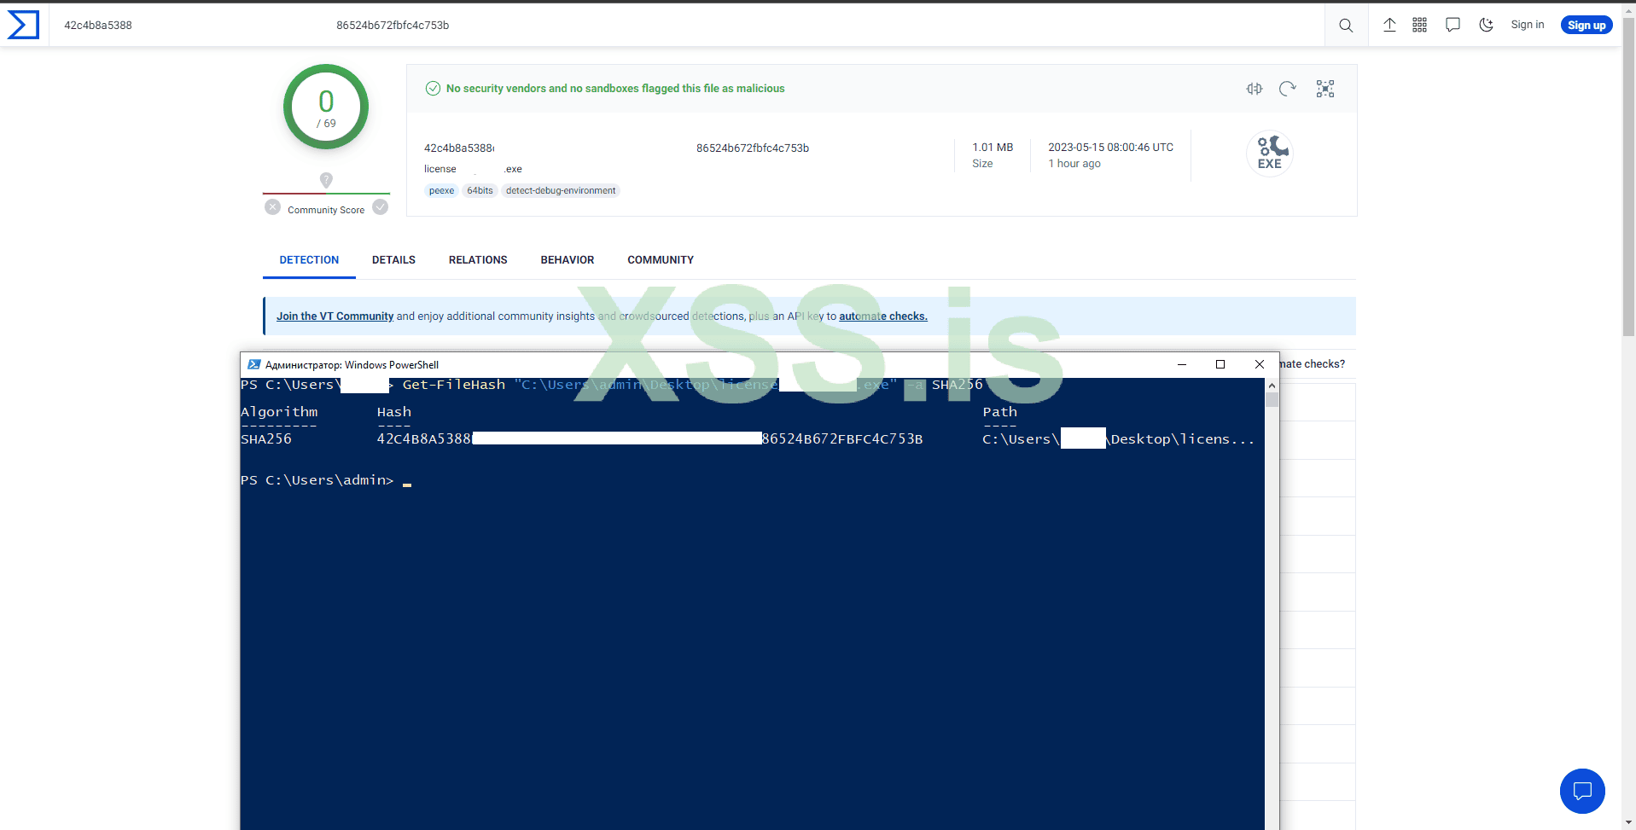The image size is (1636, 830).
Task: Click the detect-debug-environment tag
Action: [x=561, y=191]
